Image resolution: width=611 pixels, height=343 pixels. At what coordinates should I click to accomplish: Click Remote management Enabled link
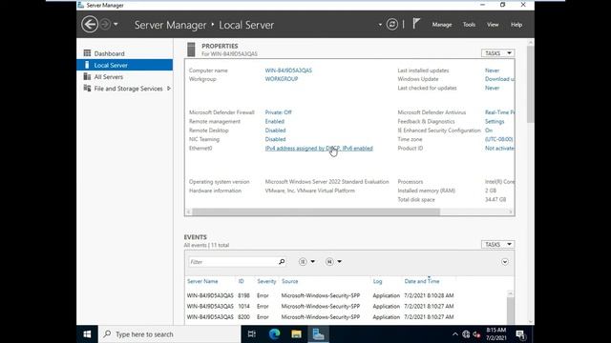(275, 121)
